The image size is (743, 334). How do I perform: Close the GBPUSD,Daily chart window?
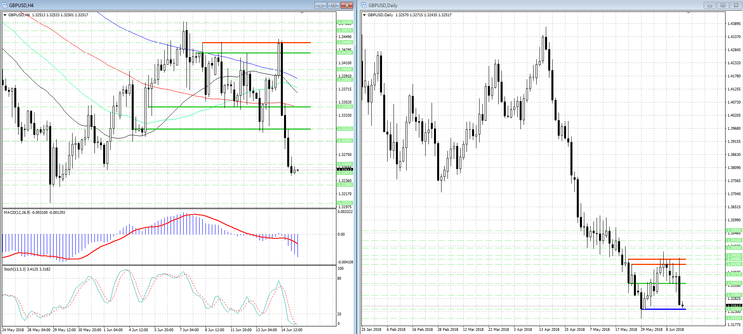coord(736,6)
